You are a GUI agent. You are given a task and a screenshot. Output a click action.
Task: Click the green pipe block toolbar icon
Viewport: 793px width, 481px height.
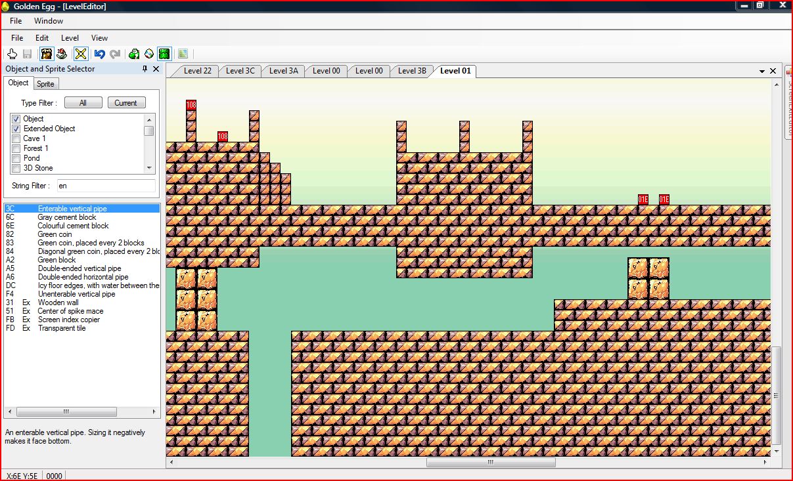click(x=164, y=54)
